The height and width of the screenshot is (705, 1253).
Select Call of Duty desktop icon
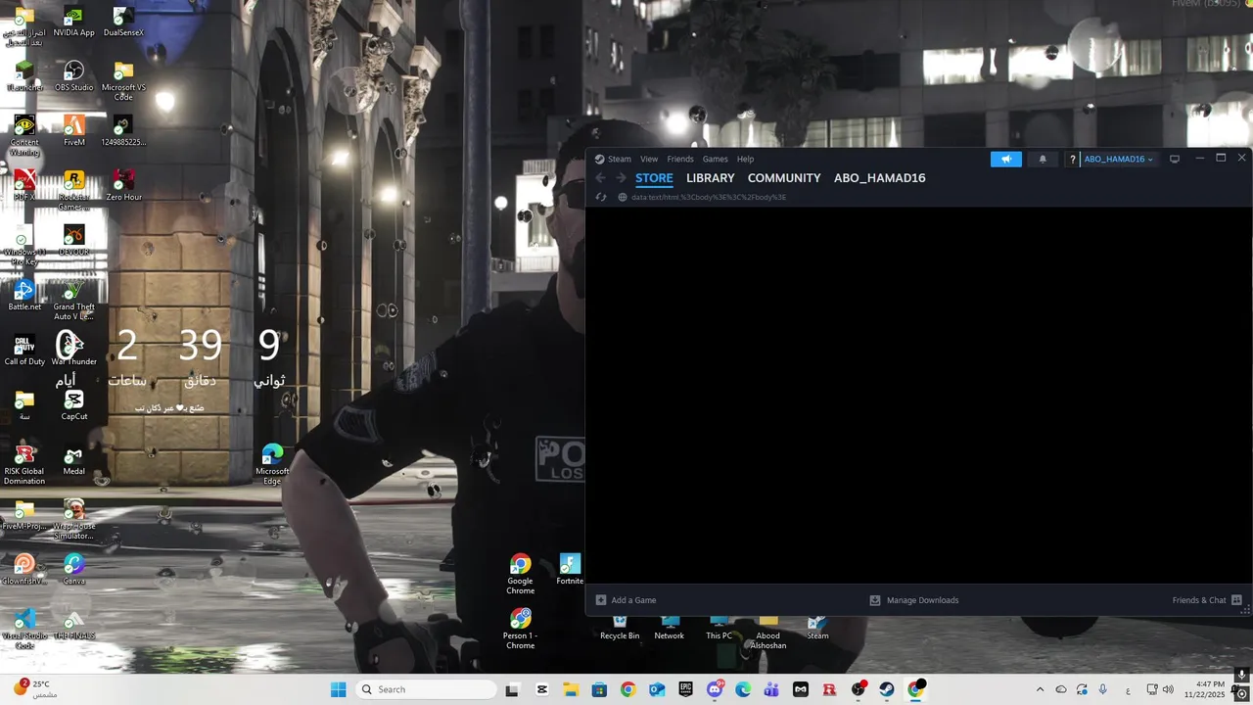[24, 351]
